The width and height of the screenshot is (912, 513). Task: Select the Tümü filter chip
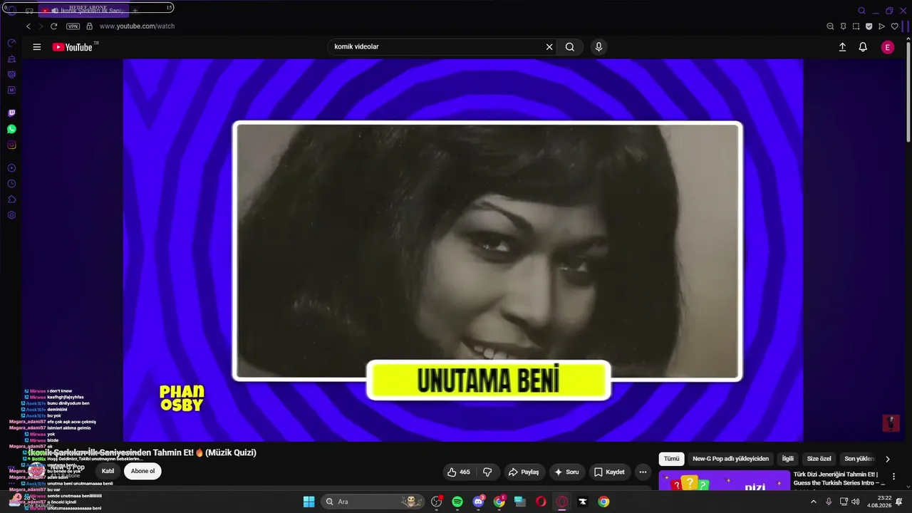(672, 459)
